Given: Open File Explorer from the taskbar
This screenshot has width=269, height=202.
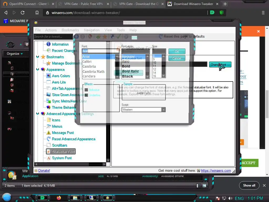Looking at the screenshot, I should (x=75, y=198).
